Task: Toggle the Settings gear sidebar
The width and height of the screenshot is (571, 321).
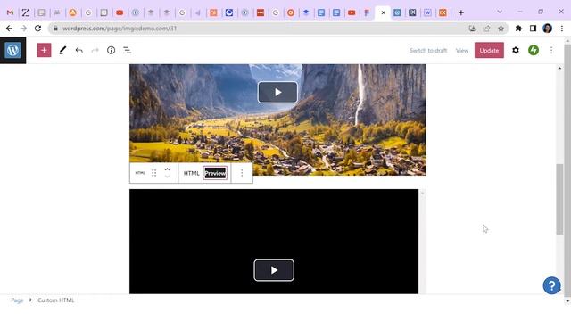Action: coord(516,50)
